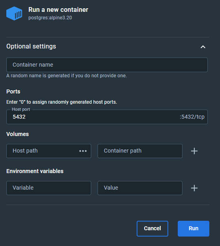Click the blue container icon in the header
The image size is (220, 246).
(14, 13)
